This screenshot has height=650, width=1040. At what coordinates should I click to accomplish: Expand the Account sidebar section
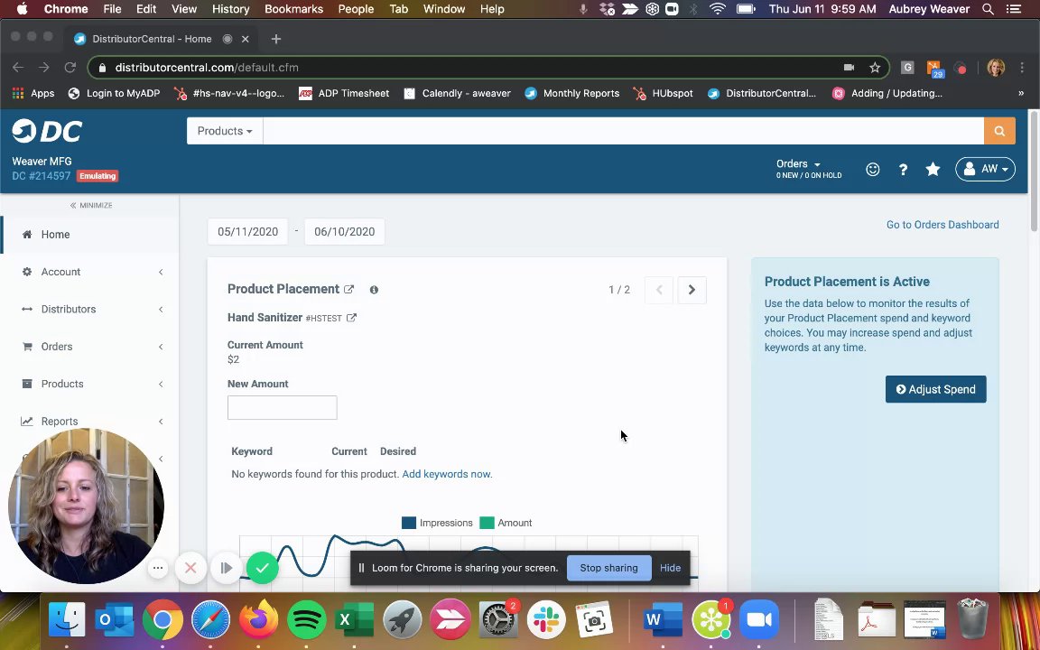pos(89,272)
